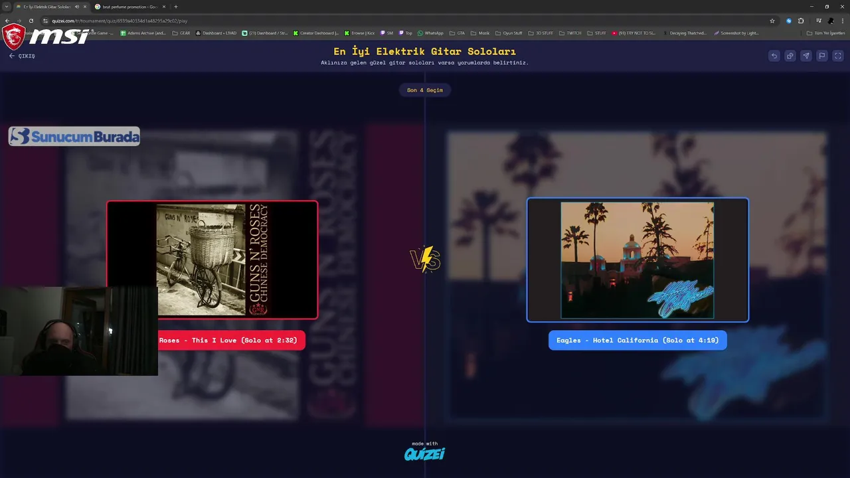Viewport: 850px width, 478px height.
Task: Open the Extensions puzzle icon
Action: [x=801, y=21]
